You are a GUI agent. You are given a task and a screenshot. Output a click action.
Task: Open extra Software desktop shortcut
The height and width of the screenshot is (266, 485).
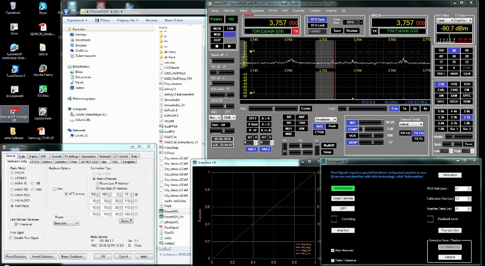tap(14, 133)
